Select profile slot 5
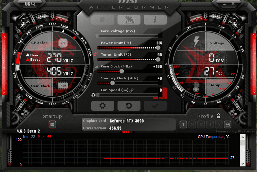 coord(219,125)
